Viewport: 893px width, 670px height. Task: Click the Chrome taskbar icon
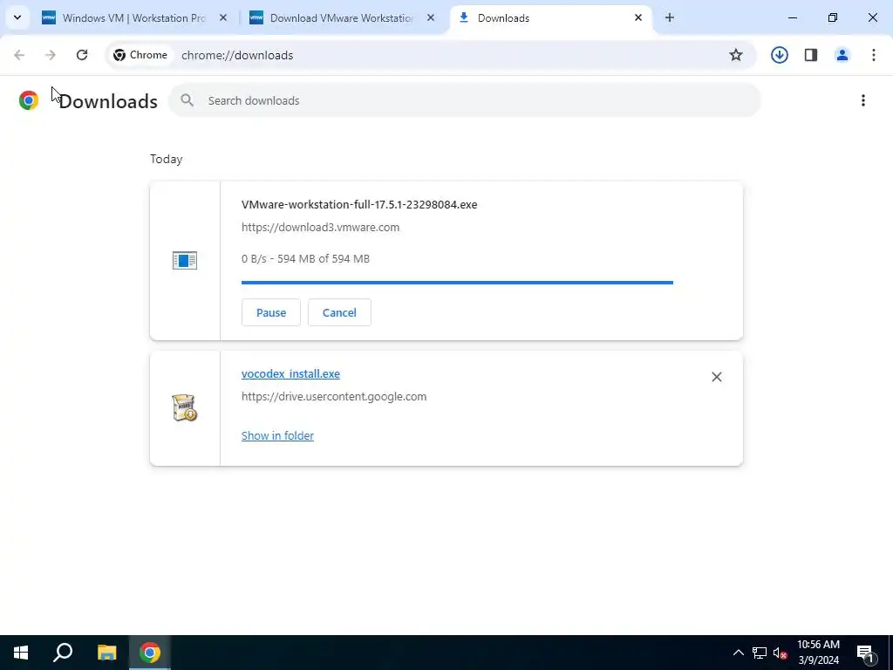coord(150,653)
